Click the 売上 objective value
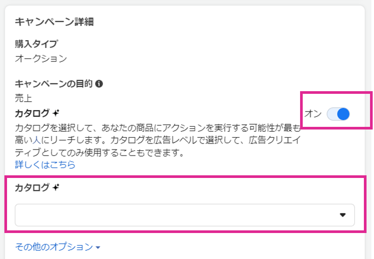The width and height of the screenshot is (374, 259). [23, 98]
